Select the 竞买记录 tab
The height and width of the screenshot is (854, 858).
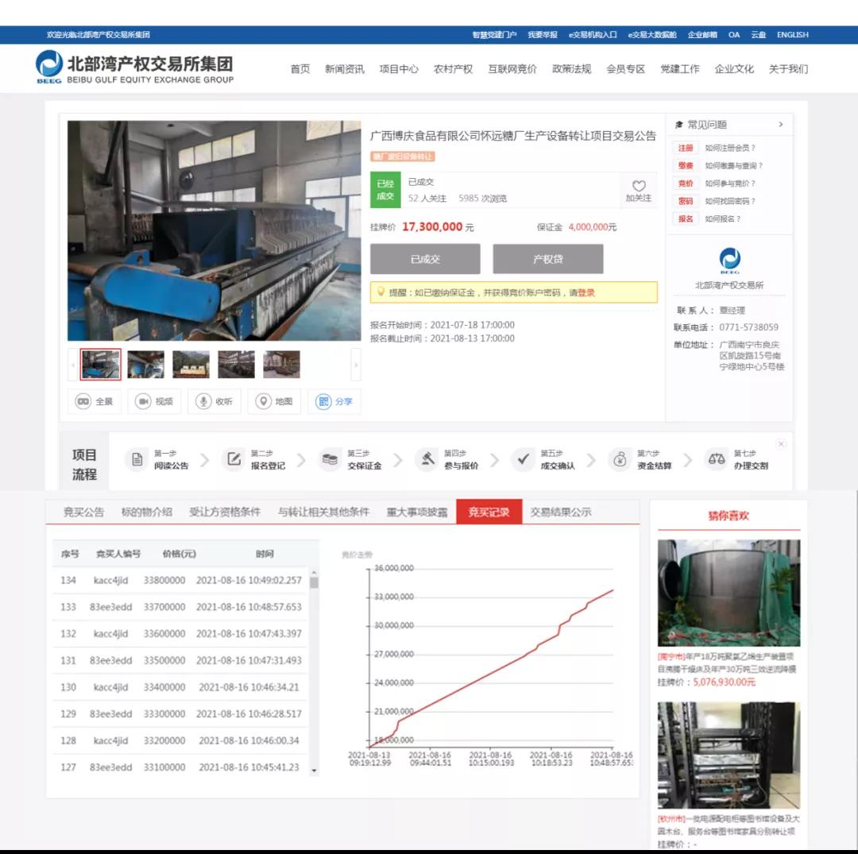point(489,512)
